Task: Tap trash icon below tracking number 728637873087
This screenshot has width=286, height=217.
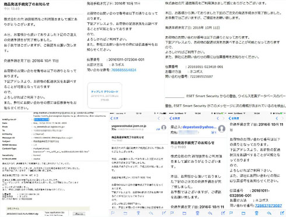Action: tap(256, 213)
